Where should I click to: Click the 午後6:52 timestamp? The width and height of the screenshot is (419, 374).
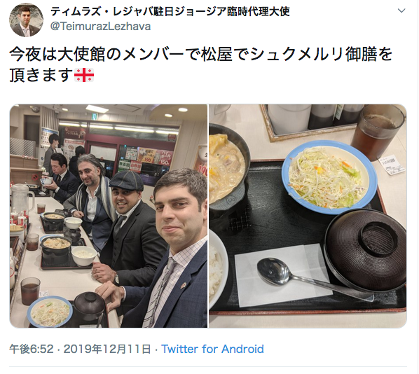32,349
